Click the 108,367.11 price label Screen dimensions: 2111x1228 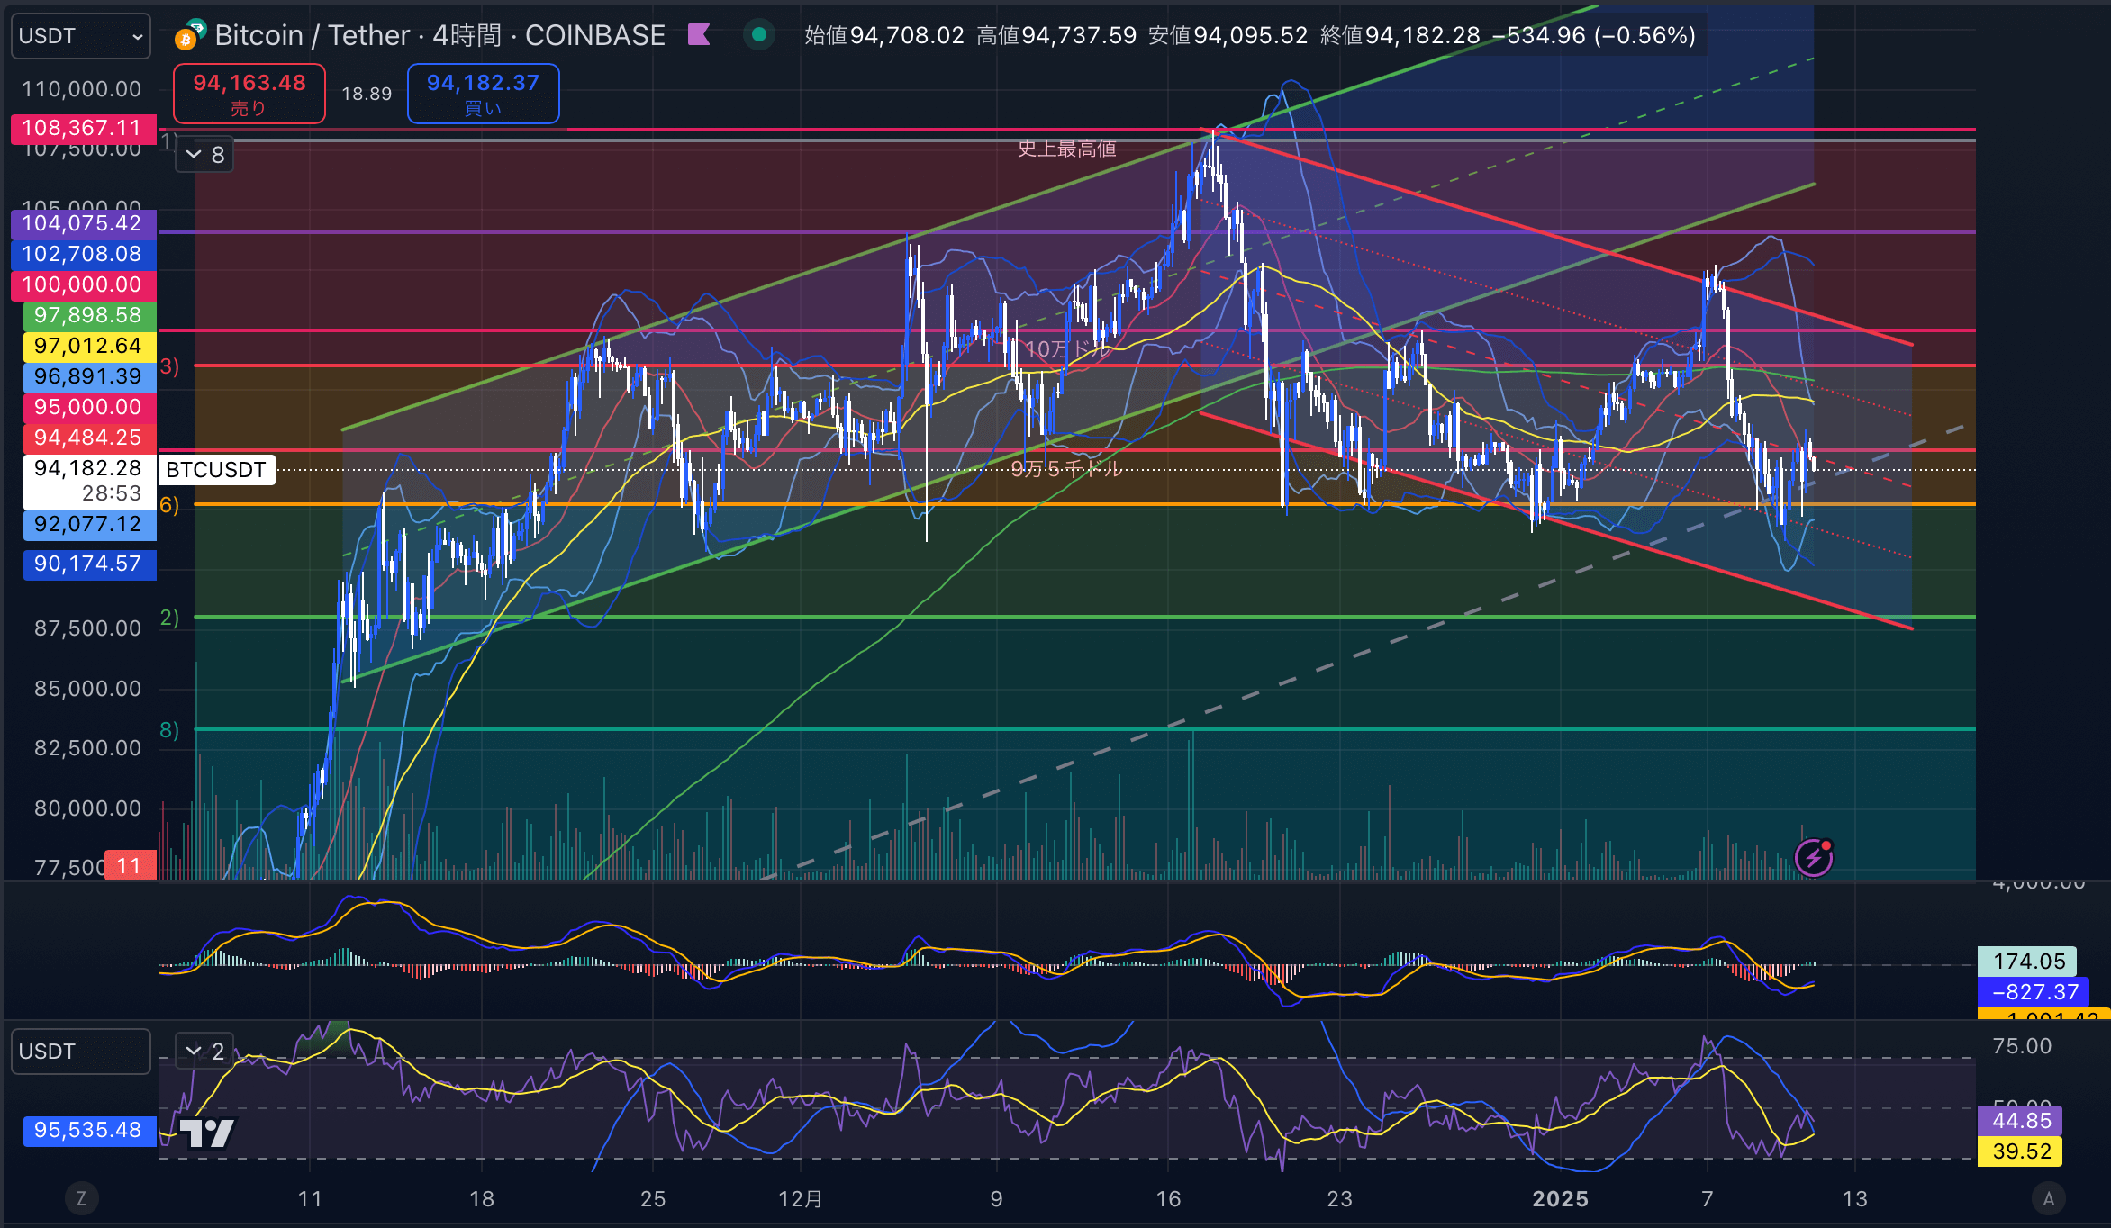(83, 128)
